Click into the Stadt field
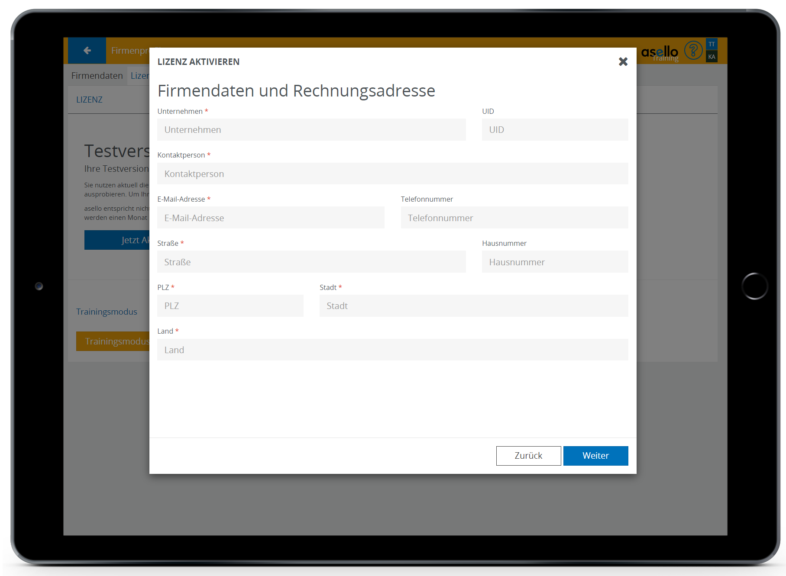The width and height of the screenshot is (786, 576). [473, 306]
